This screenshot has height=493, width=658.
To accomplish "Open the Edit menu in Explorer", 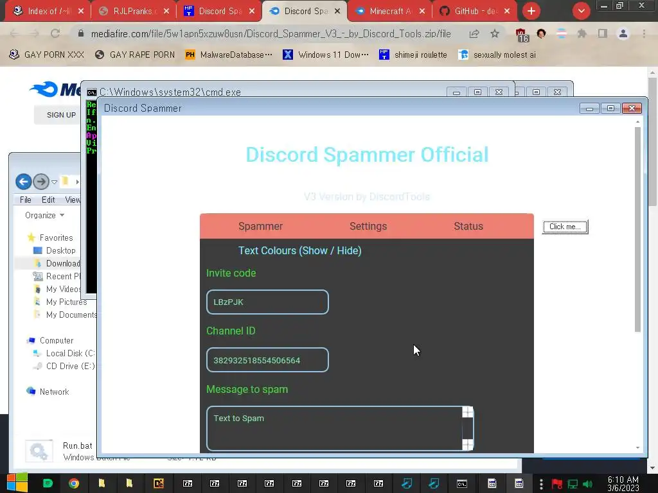I will coord(48,200).
